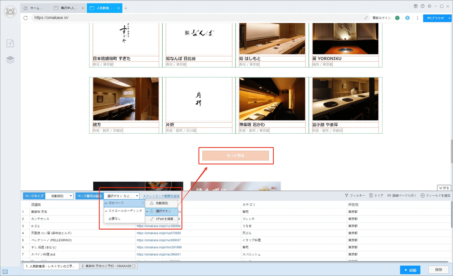
Task: Click the 富小路 やま岸 restaurant photo
Action: click(x=345, y=99)
